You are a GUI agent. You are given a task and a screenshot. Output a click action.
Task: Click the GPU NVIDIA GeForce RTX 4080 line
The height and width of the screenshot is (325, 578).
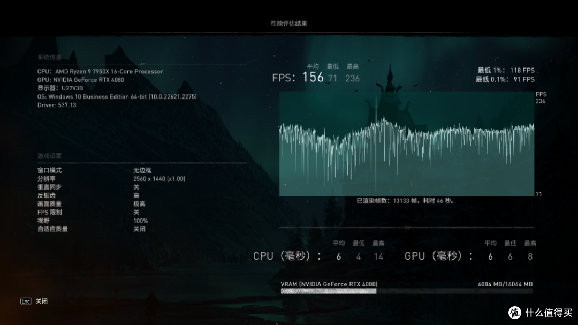tap(81, 80)
